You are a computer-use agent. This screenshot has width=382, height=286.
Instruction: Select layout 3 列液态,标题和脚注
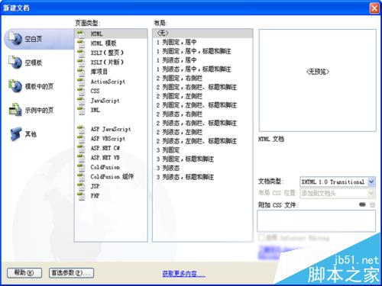[x=202, y=177]
